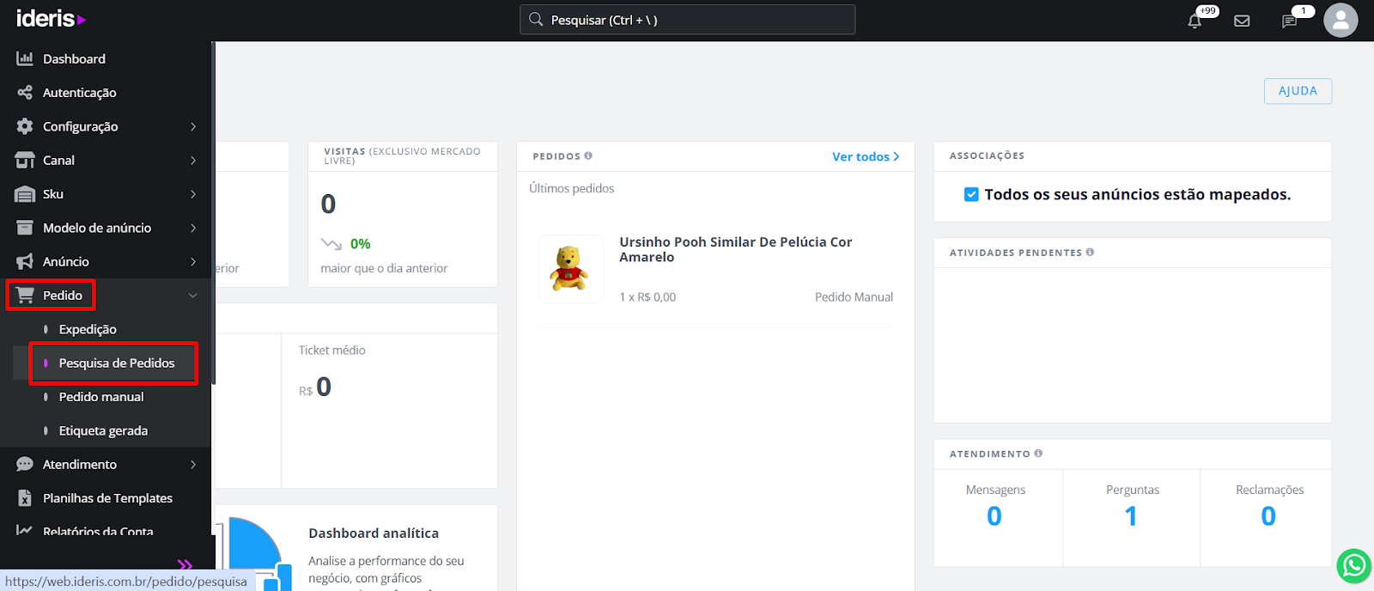1374x591 pixels.
Task: Collapse sidebar with double-arrow icon
Action: click(185, 564)
